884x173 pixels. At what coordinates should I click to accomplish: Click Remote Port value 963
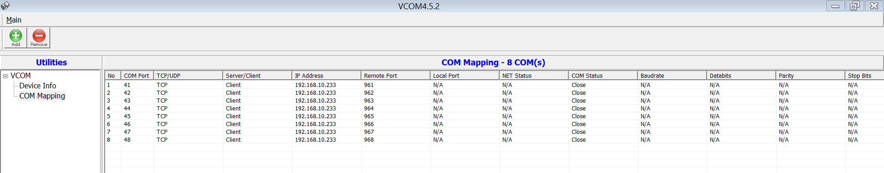(x=369, y=100)
